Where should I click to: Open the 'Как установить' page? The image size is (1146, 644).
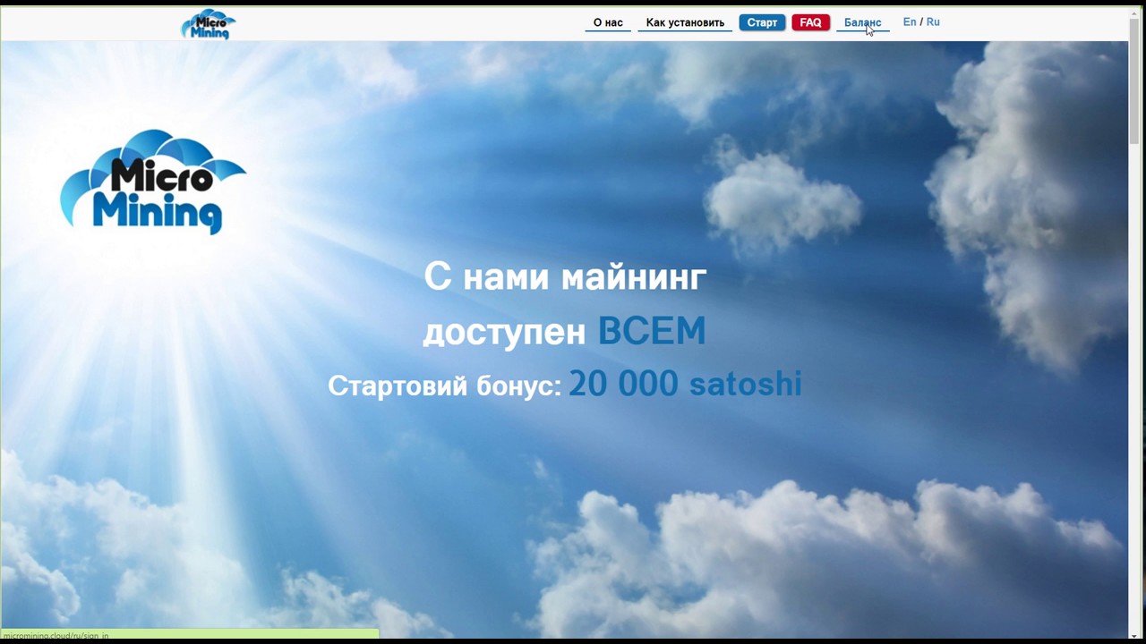point(685,22)
